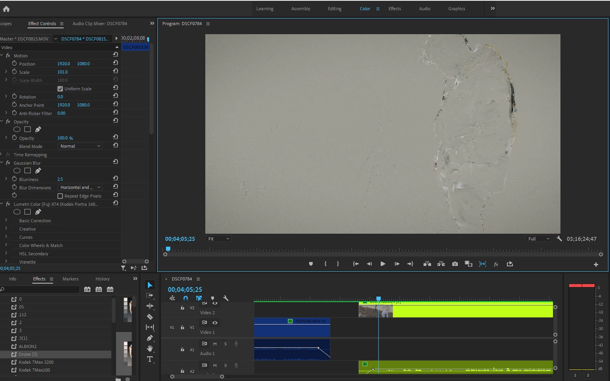Toggle the Uniform Scale checkbox

point(60,89)
